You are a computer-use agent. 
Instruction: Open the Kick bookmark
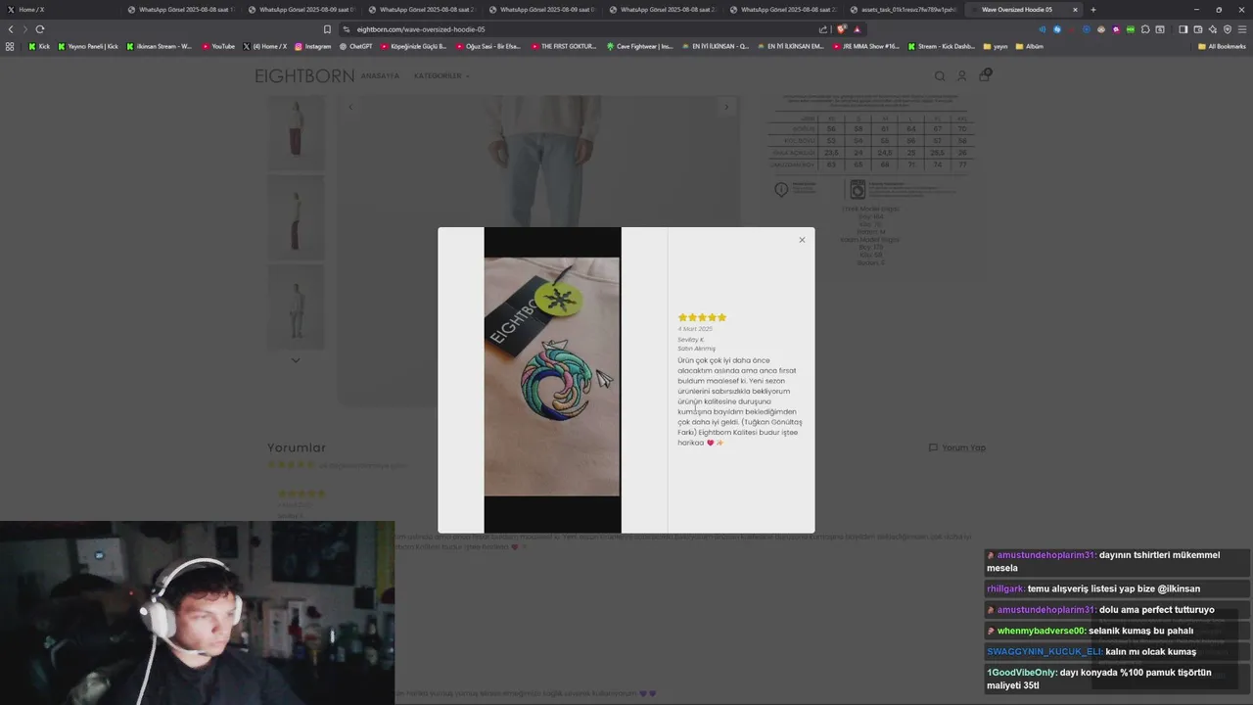pos(39,46)
